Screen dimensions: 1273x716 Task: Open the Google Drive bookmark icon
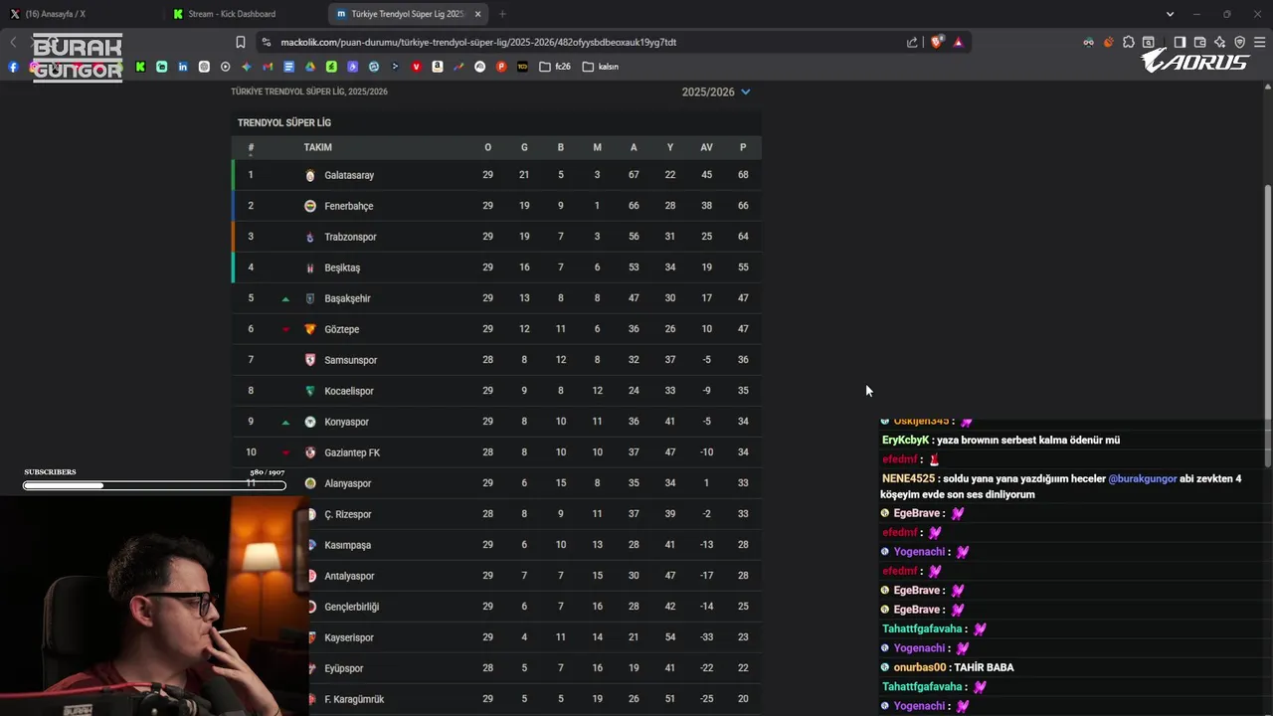[x=310, y=67]
